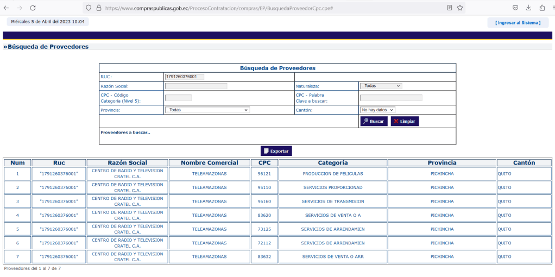This screenshot has height=277, width=555.
Task: Toggle reader view in address bar
Action: [449, 8]
